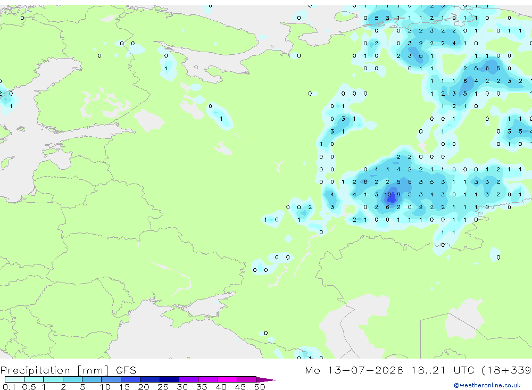Click the '45' legend scale label

(x=240, y=387)
